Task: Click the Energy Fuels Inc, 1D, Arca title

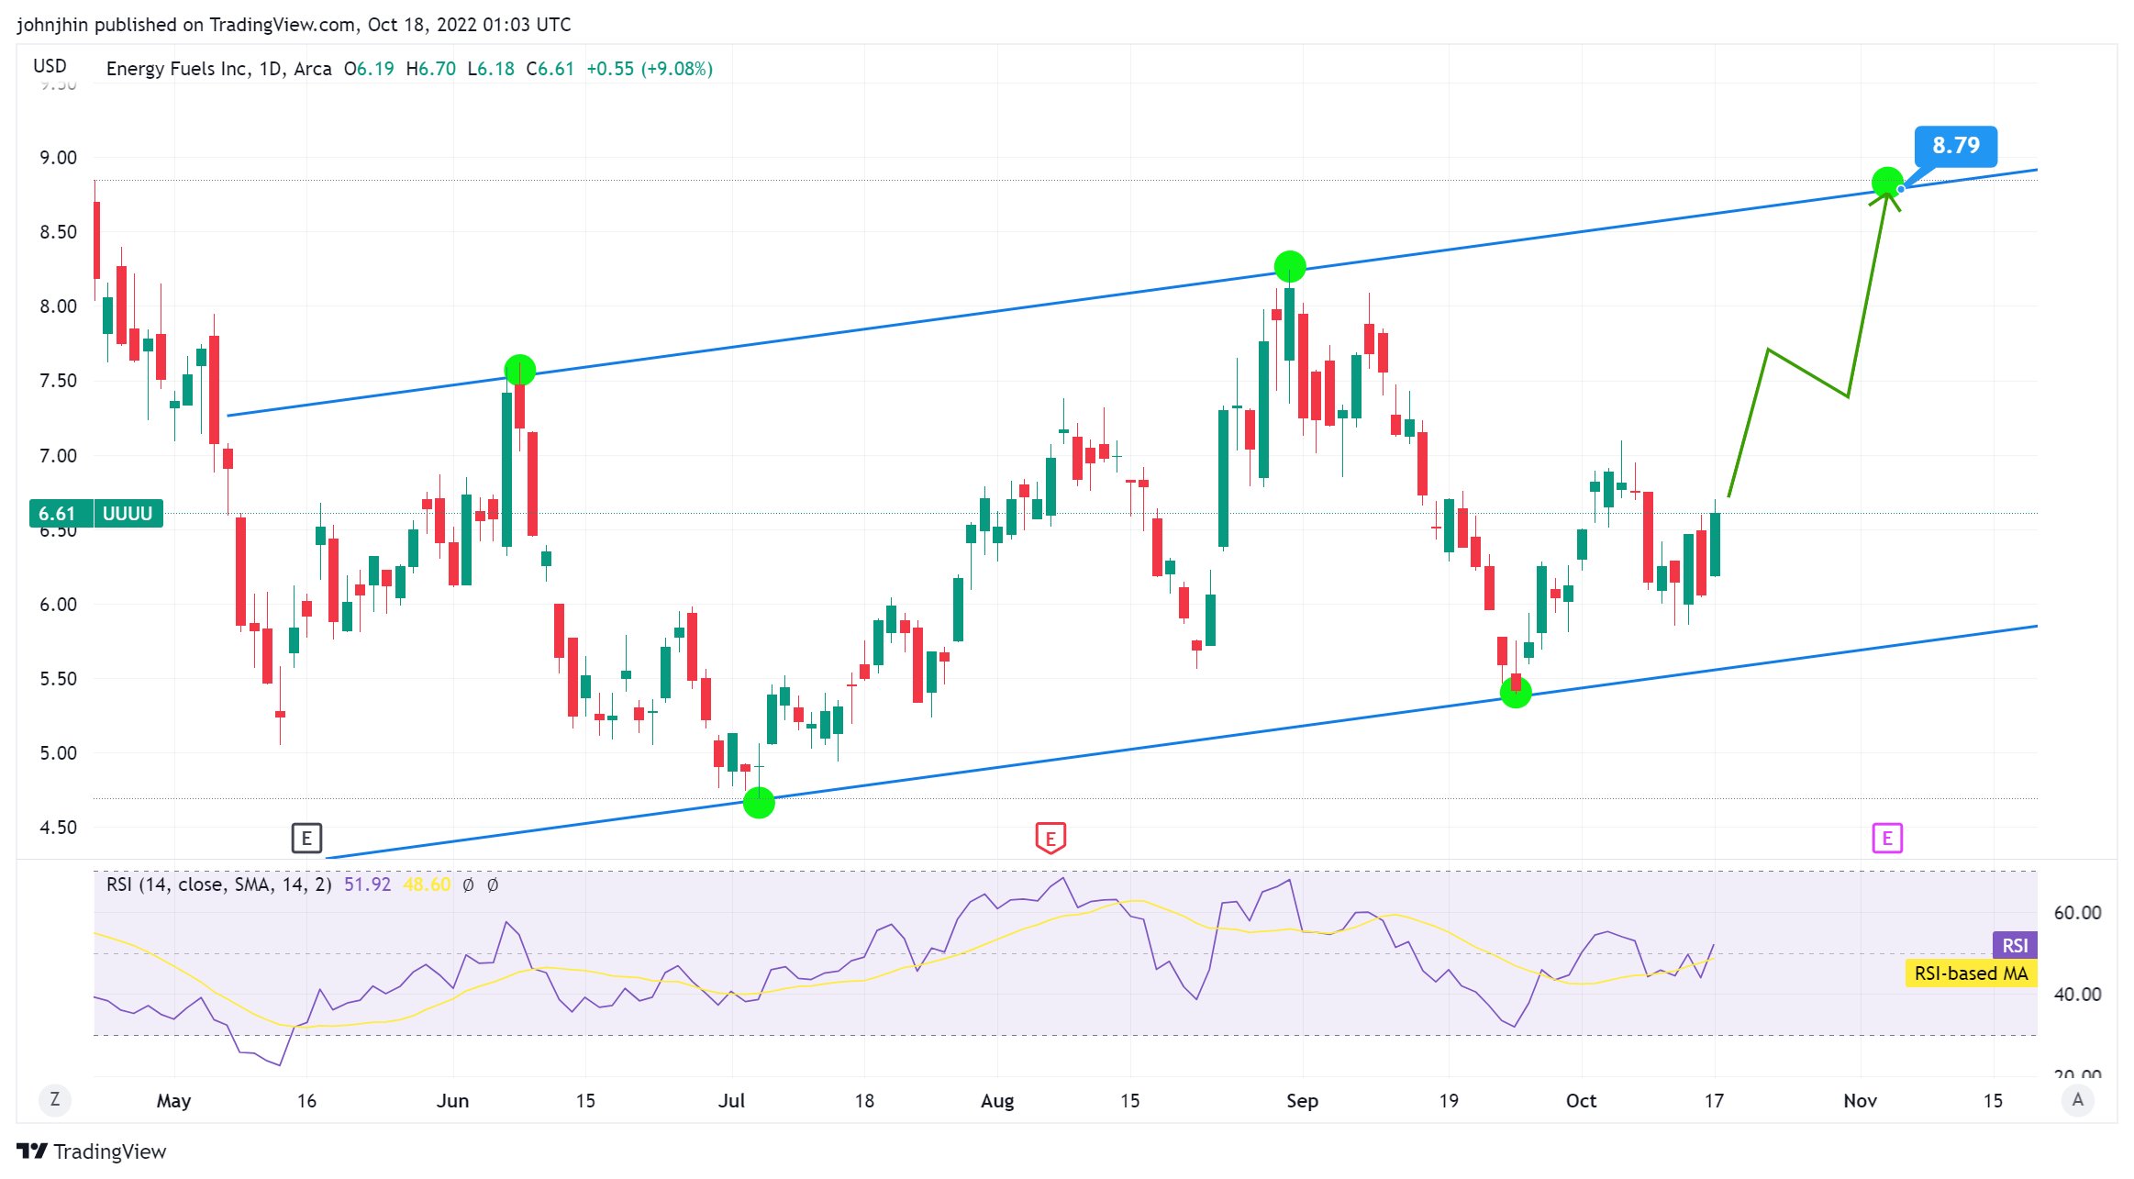Action: click(218, 69)
